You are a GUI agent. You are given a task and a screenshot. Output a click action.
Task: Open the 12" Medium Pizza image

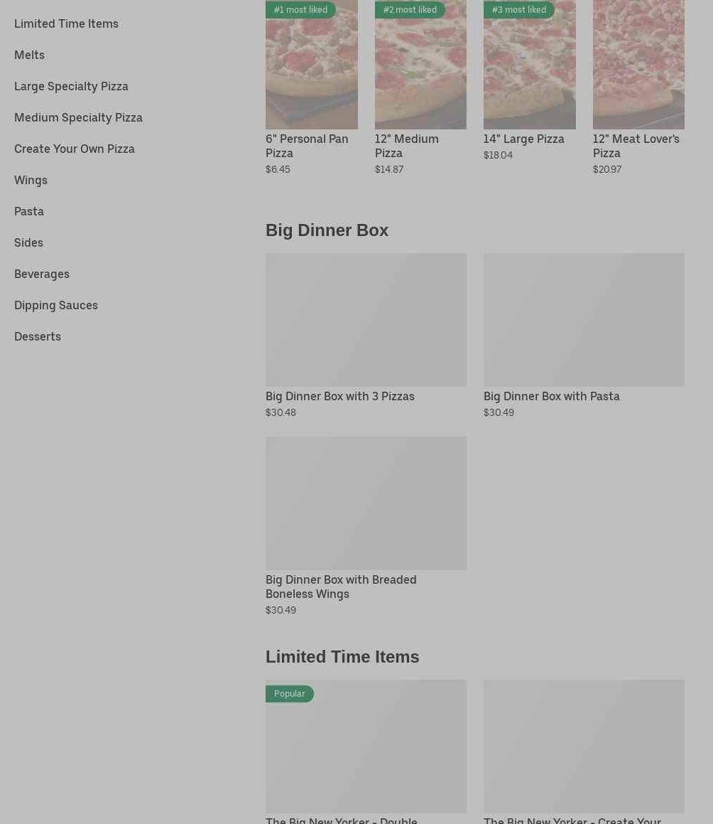pyautogui.click(x=420, y=71)
